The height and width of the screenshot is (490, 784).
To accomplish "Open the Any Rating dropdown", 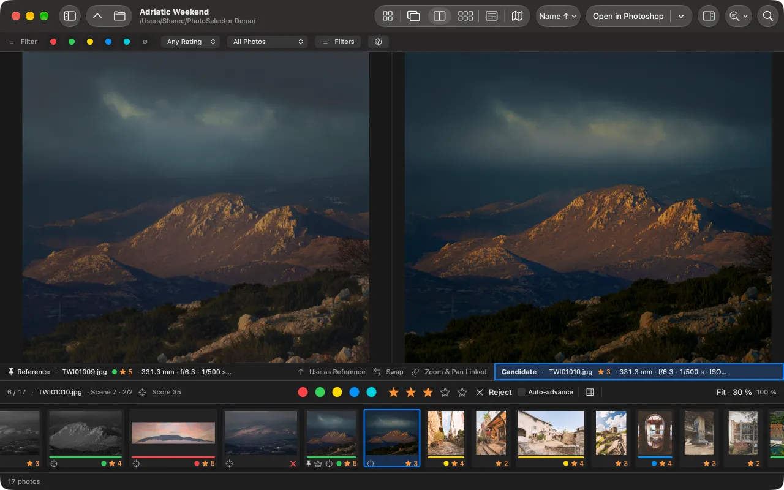I will [190, 42].
